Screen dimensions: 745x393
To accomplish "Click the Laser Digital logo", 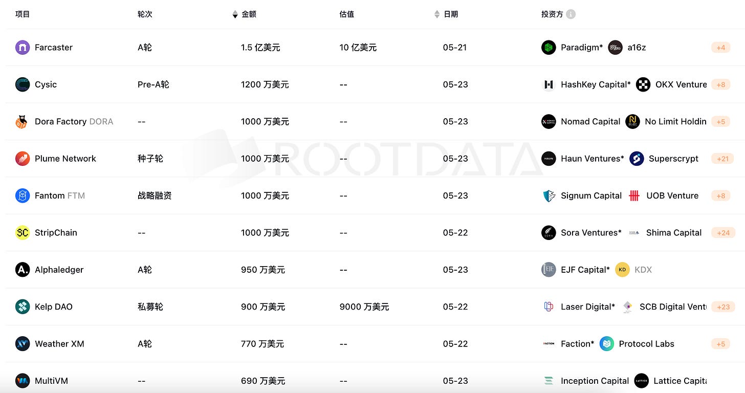I will 549,307.
